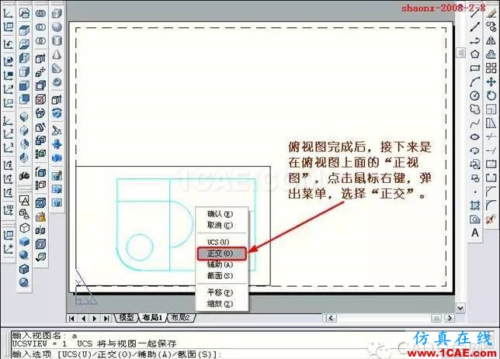The height and width of the screenshot is (359, 500).
Task: Select the Multiline Text tool
Action: pos(475,233)
